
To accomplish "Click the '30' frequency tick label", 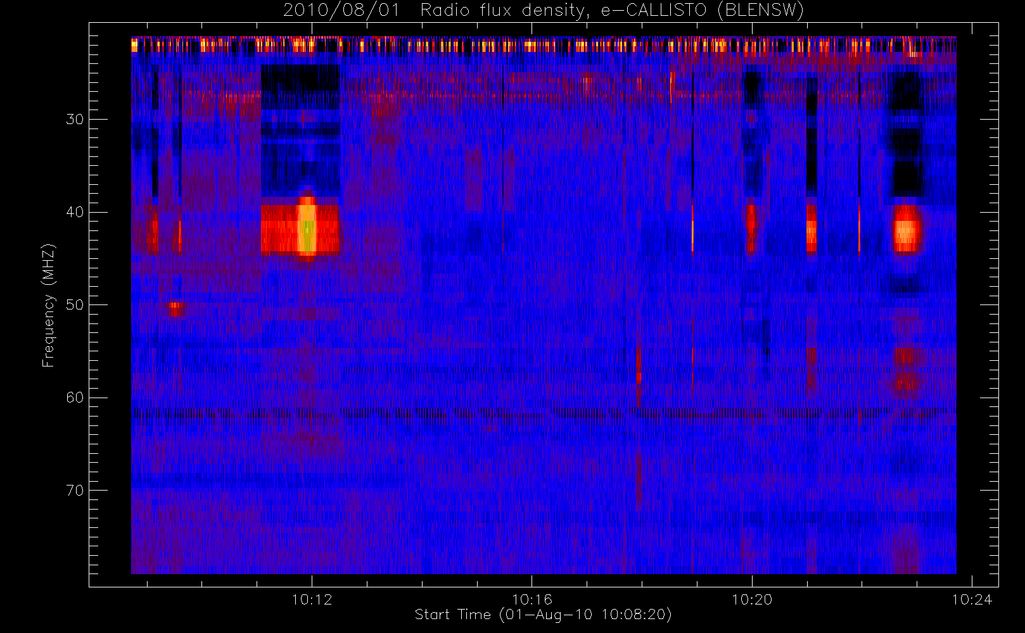I will pos(75,120).
